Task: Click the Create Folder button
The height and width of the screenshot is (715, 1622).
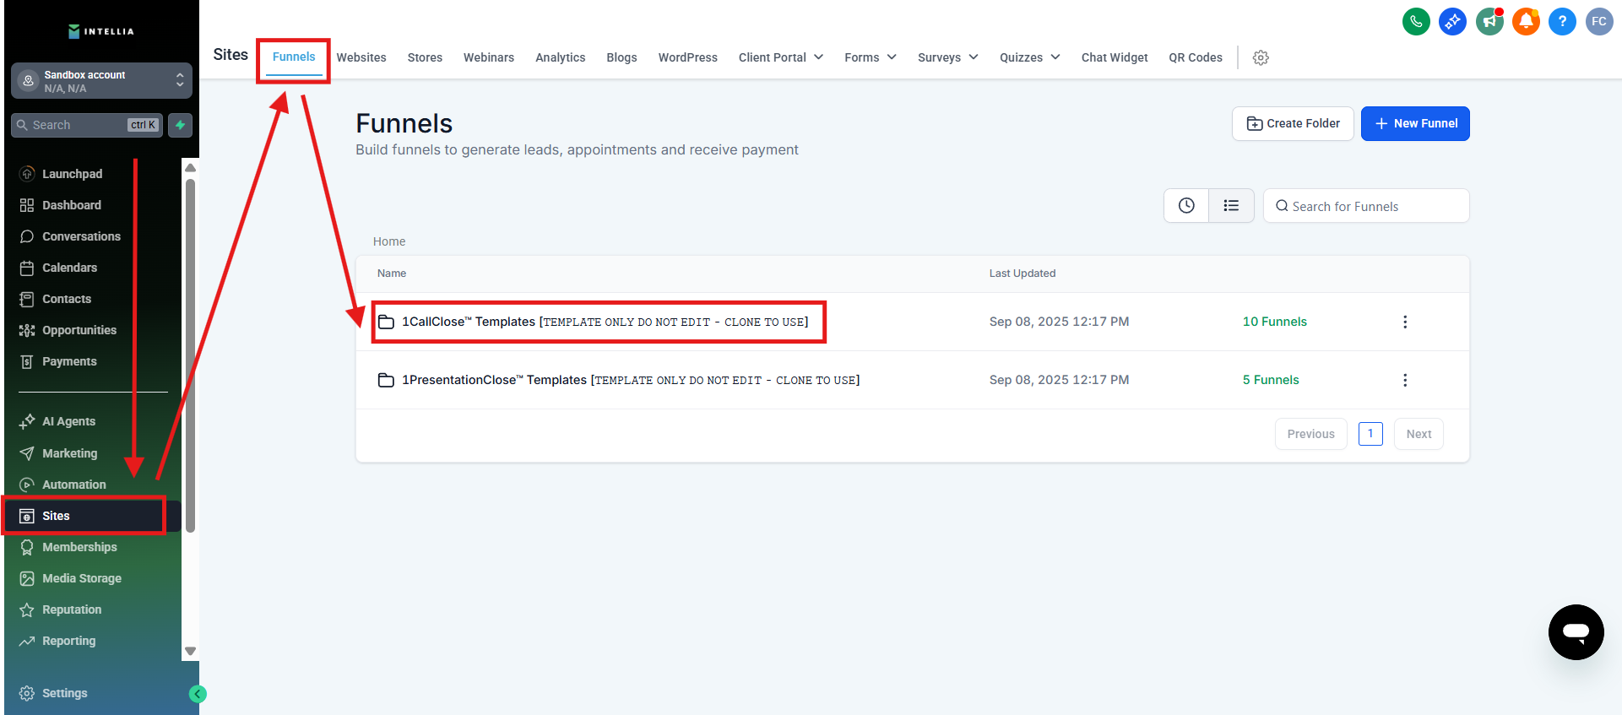Action: coord(1293,123)
